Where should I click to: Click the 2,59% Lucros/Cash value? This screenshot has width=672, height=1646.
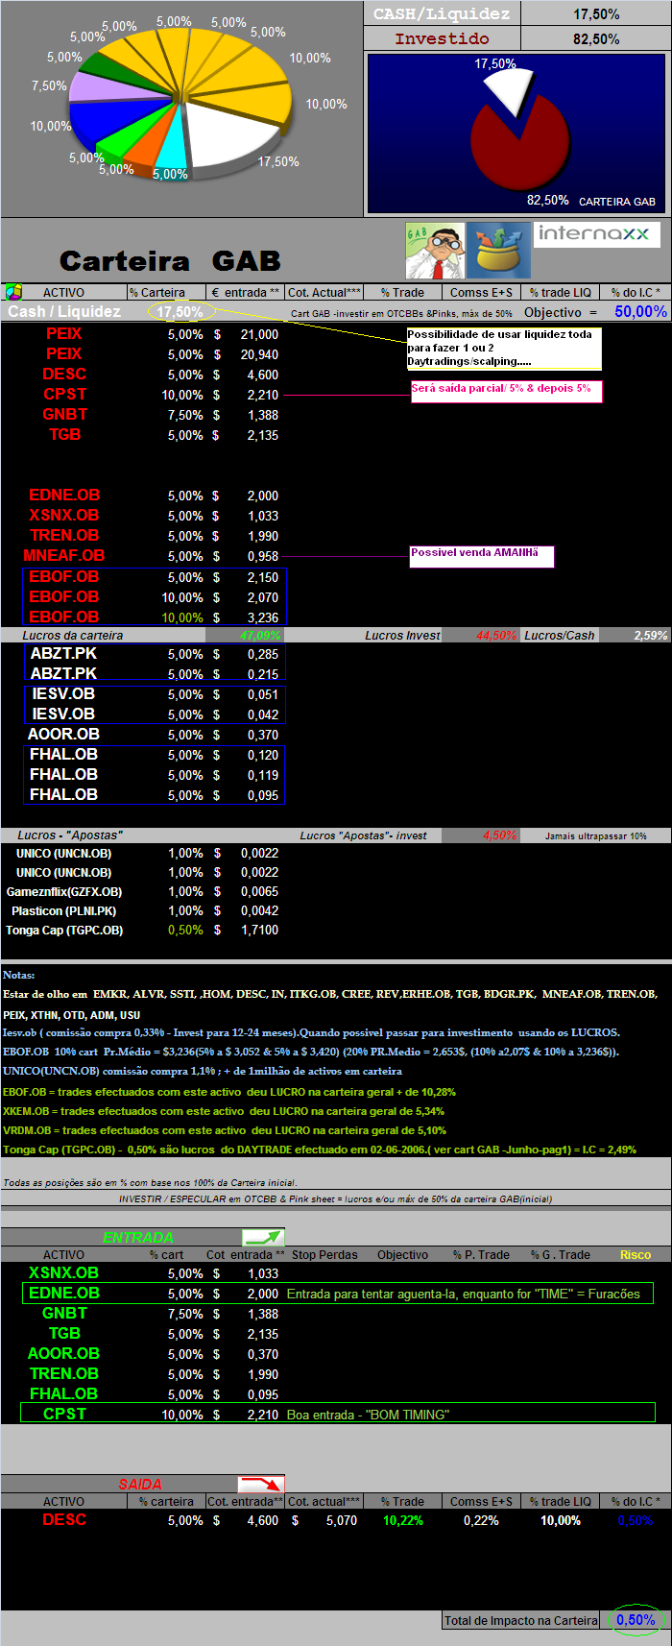coord(650,635)
